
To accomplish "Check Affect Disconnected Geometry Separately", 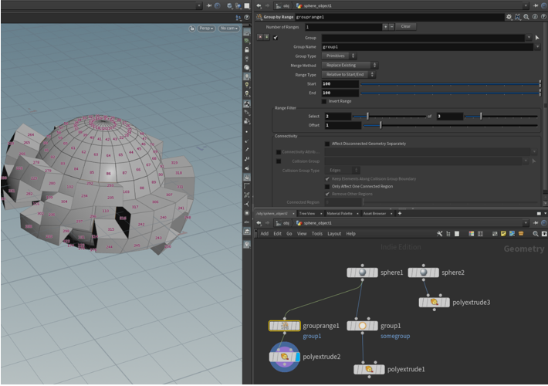I will pos(326,144).
